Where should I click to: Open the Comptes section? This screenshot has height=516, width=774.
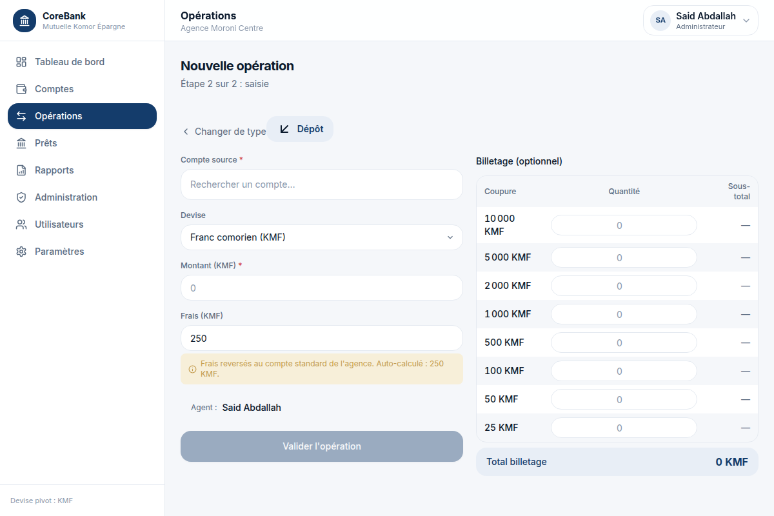coord(82,89)
